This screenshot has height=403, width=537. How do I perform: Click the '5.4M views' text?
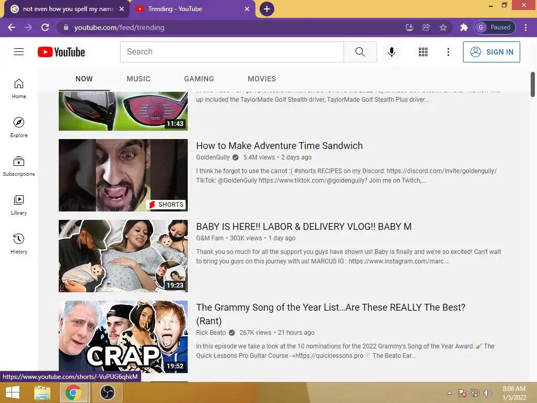(x=259, y=157)
